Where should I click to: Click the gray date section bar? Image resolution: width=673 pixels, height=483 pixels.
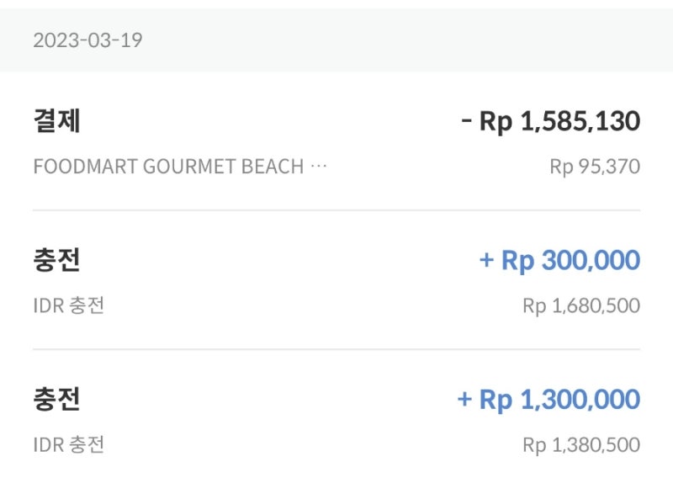pyautogui.click(x=336, y=40)
